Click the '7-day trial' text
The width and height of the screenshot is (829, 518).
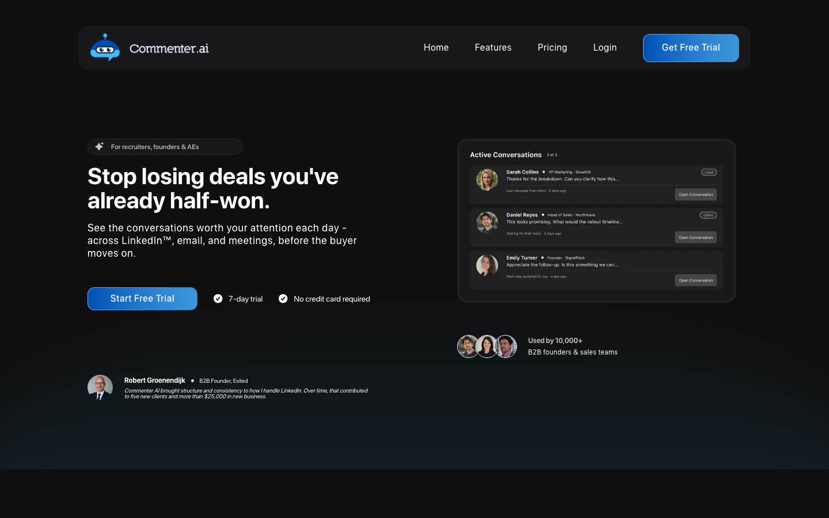[245, 299]
